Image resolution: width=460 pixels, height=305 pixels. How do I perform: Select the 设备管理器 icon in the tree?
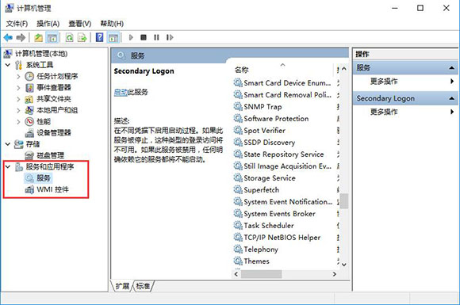tap(29, 133)
